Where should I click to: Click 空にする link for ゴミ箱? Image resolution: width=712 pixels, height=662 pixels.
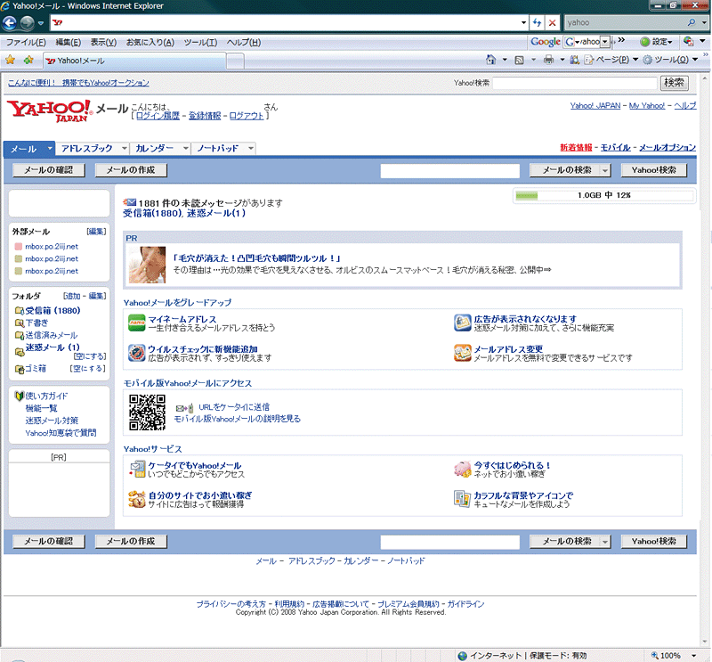coord(88,368)
